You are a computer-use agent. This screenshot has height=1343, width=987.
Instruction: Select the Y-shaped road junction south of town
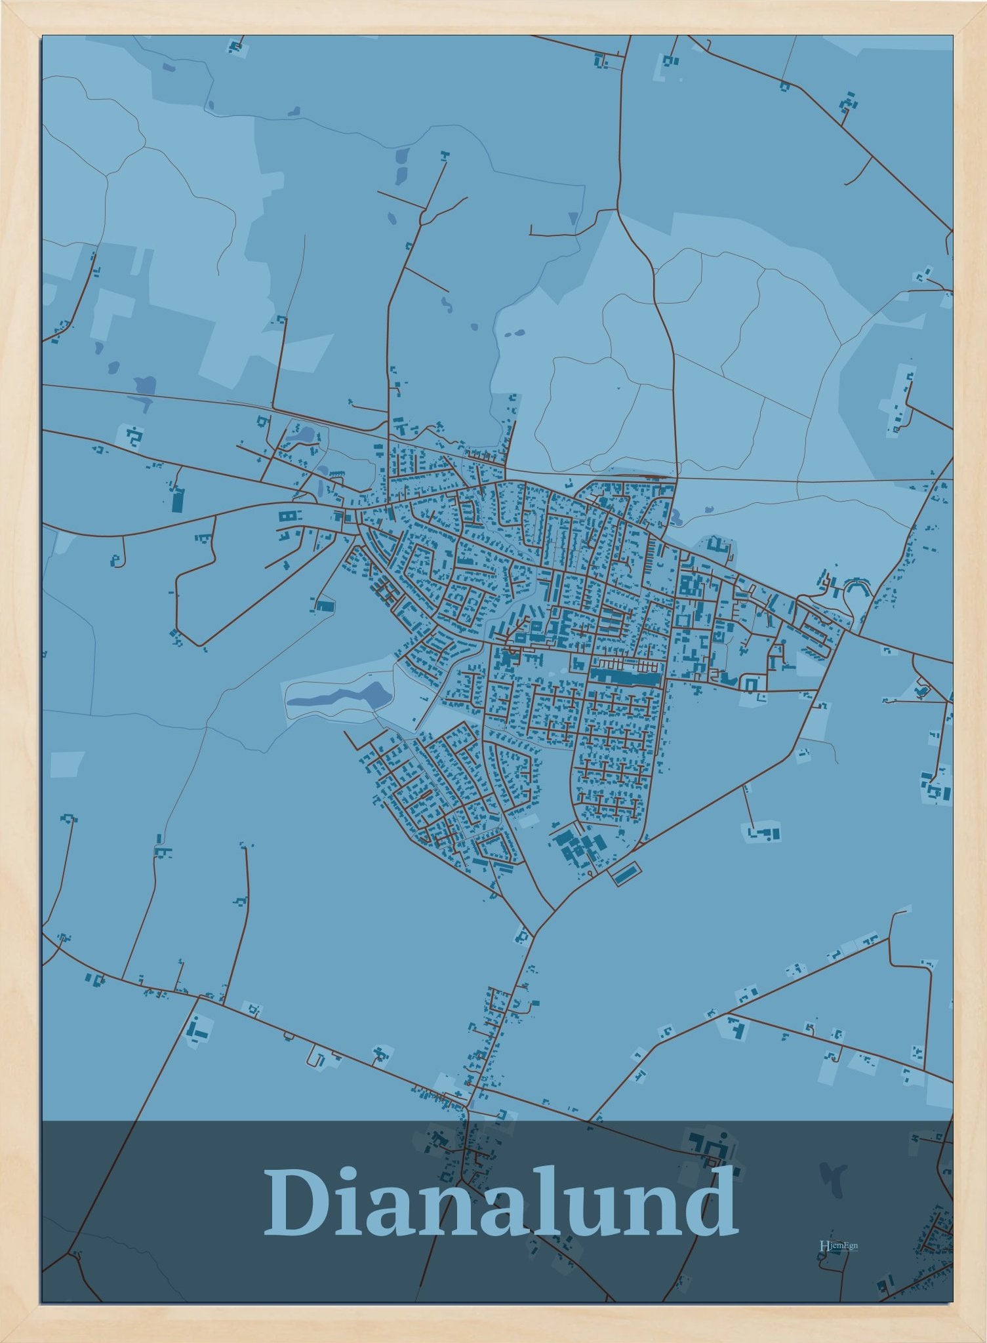536,932
